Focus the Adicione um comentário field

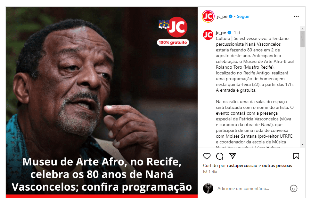[252, 188]
